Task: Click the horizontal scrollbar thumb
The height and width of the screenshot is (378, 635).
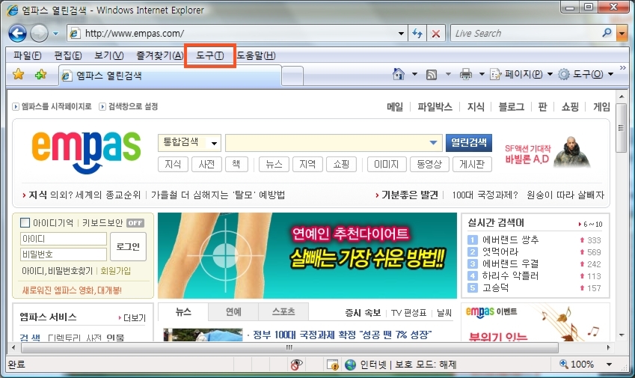Action: click(x=289, y=347)
